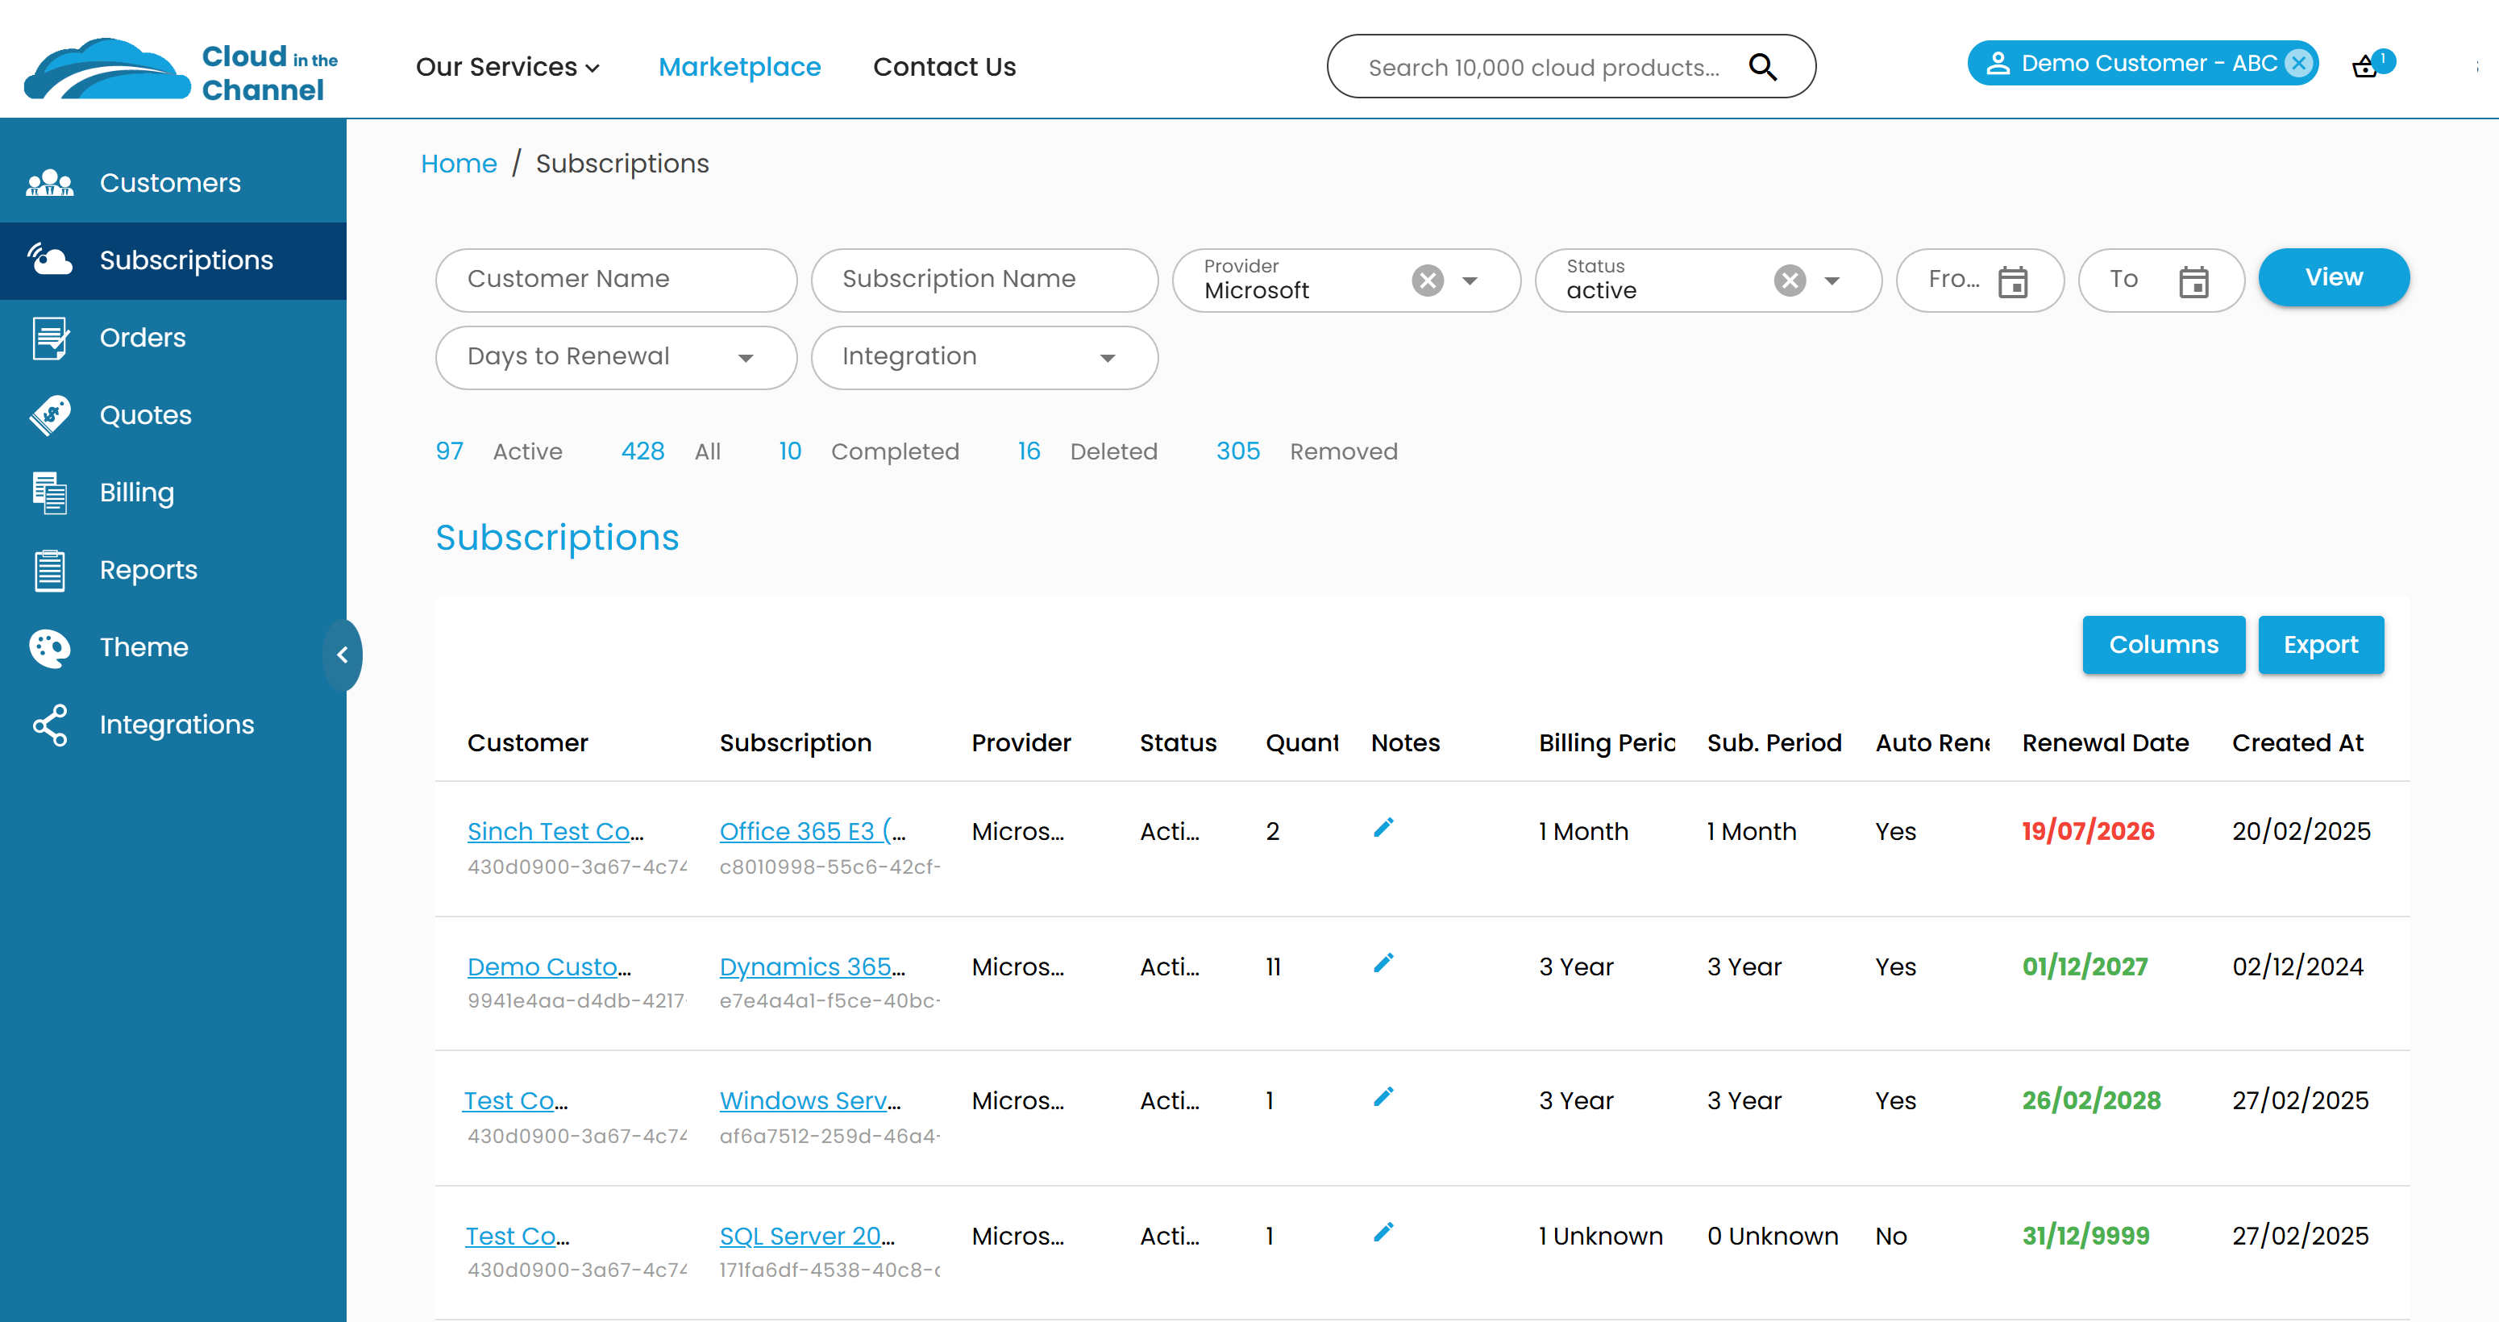
Task: Click the Orders sidebar icon
Action: [49, 338]
